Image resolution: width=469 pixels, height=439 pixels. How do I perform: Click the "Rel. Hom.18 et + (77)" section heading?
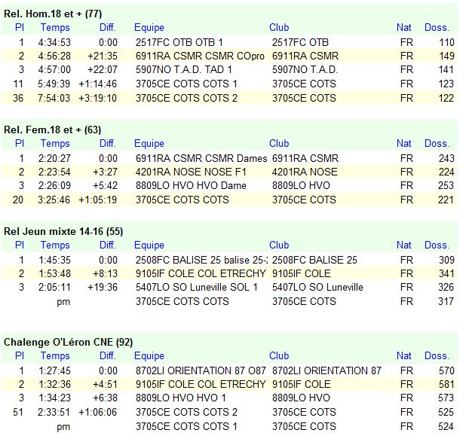coord(53,14)
